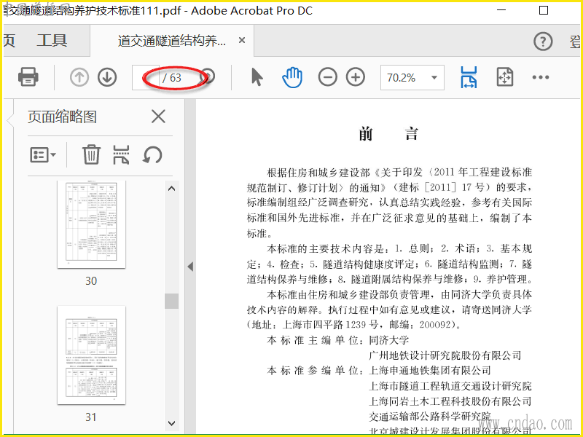
Task: Click the thumbnail label 31
Action: coord(91,417)
